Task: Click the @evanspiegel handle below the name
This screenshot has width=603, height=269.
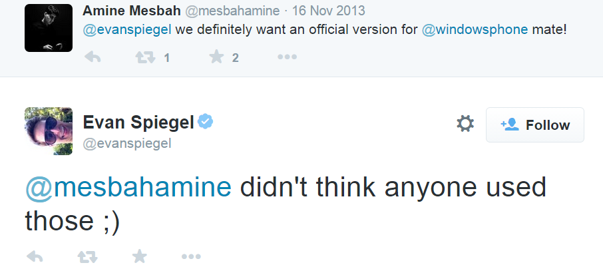Action: (x=127, y=144)
